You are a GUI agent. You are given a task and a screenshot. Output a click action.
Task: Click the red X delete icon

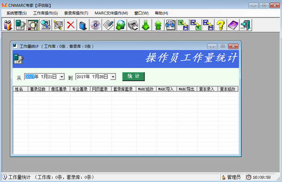70,25
